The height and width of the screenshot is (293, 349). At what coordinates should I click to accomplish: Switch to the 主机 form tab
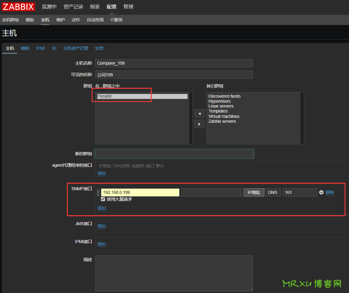10,48
